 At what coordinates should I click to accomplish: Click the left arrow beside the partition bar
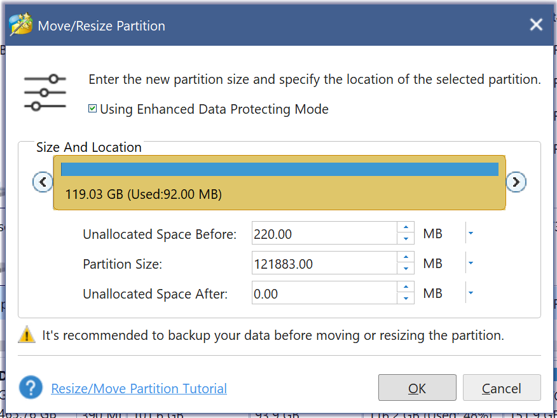[43, 182]
